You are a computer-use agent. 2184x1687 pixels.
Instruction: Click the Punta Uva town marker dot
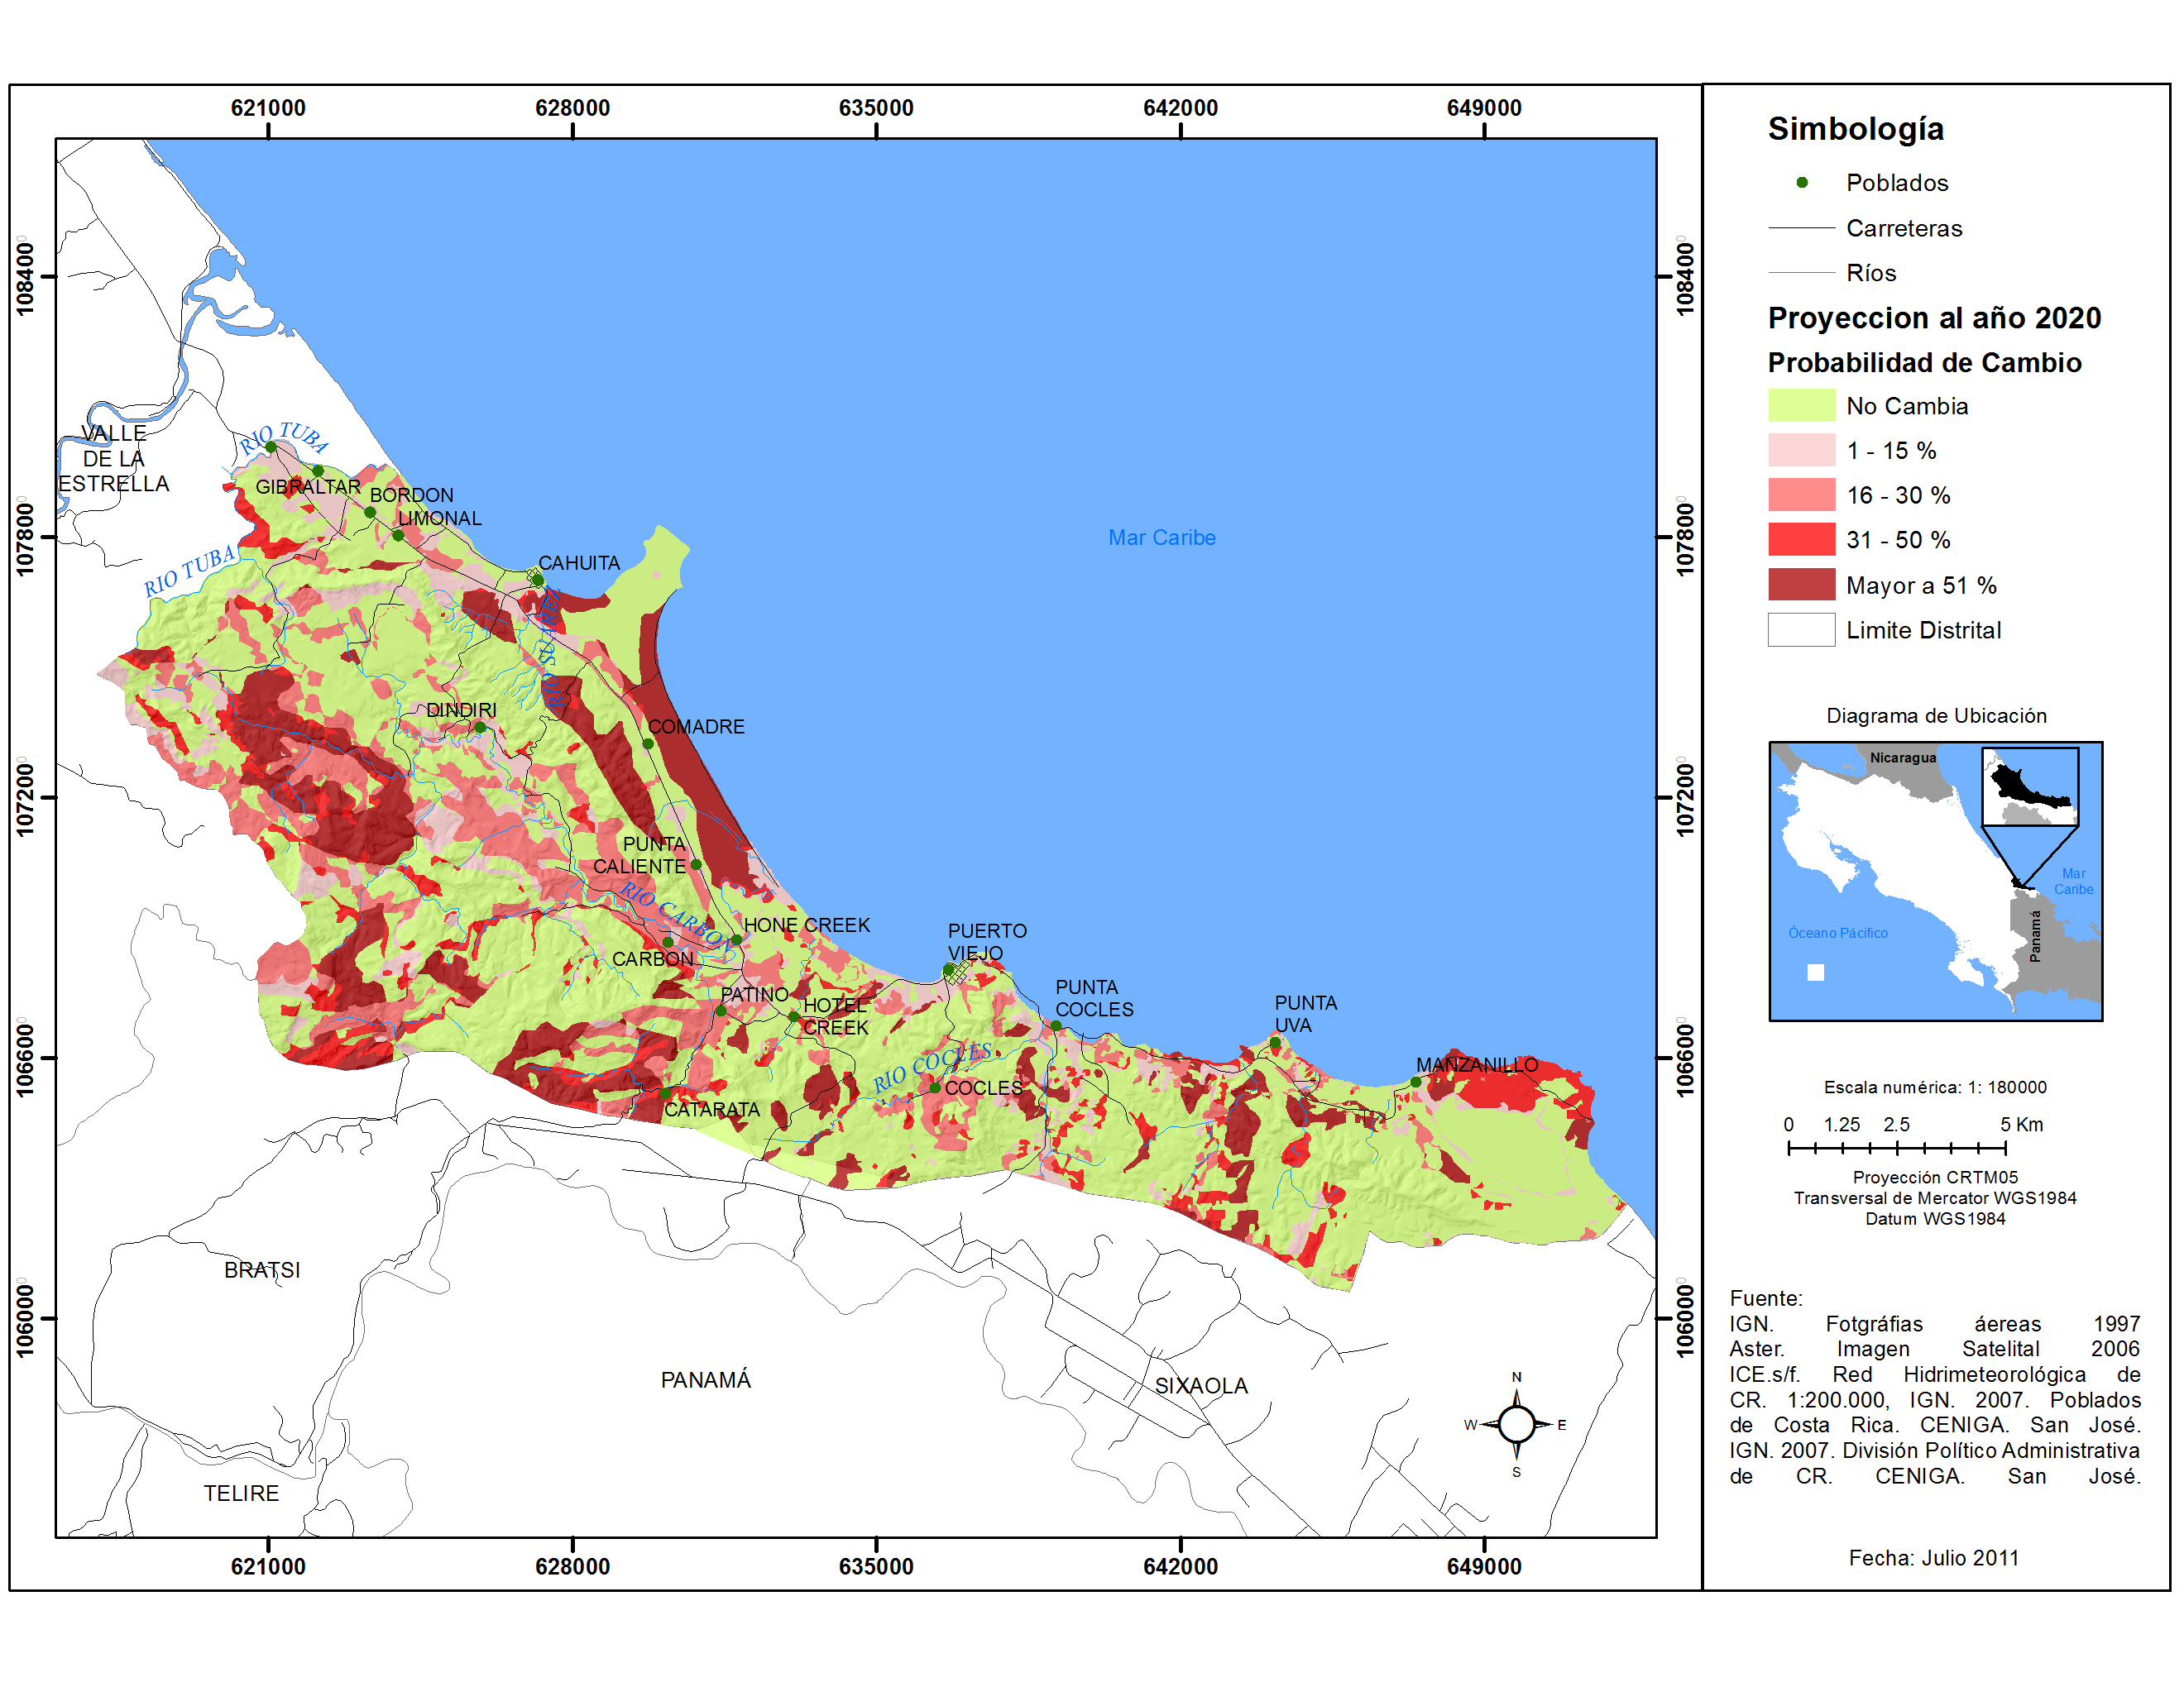coord(1275,1042)
